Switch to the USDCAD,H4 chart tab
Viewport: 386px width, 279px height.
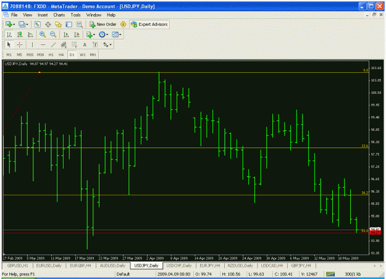pyautogui.click(x=272, y=265)
